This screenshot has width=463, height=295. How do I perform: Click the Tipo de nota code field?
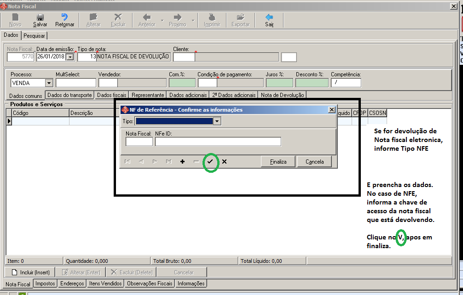(87, 57)
